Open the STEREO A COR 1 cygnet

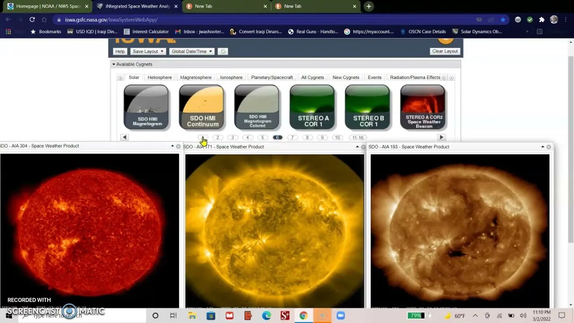(312, 107)
